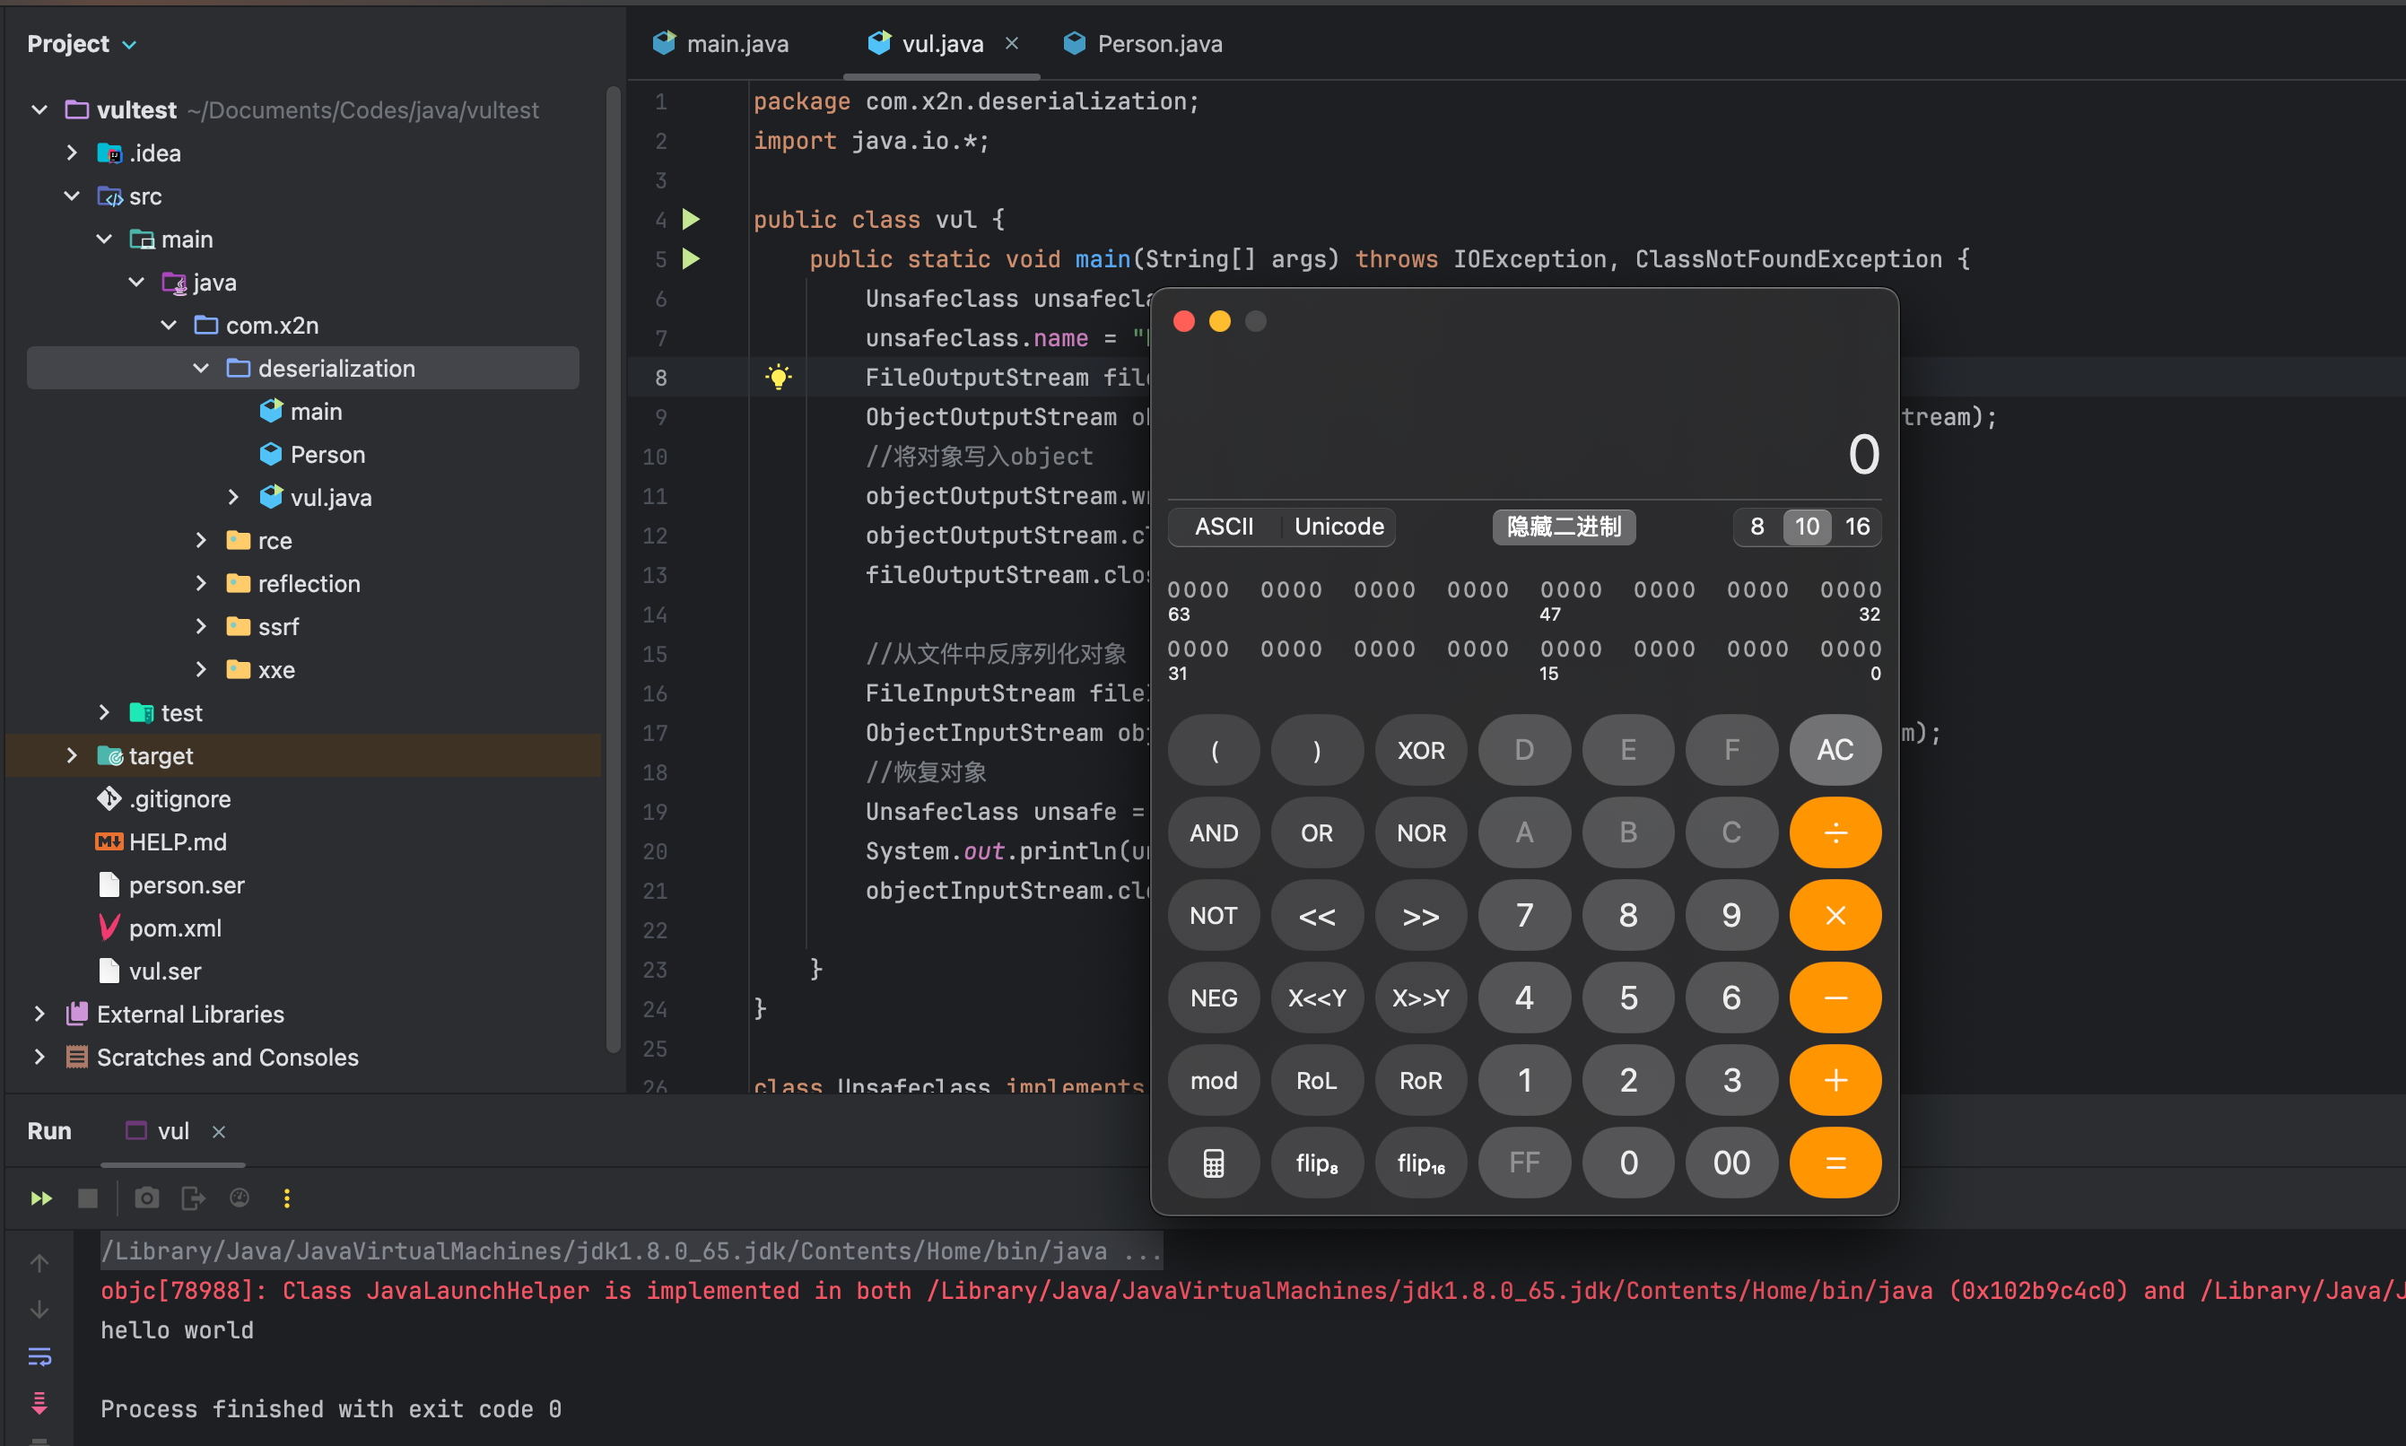Click the XOR calculator button

click(1420, 749)
